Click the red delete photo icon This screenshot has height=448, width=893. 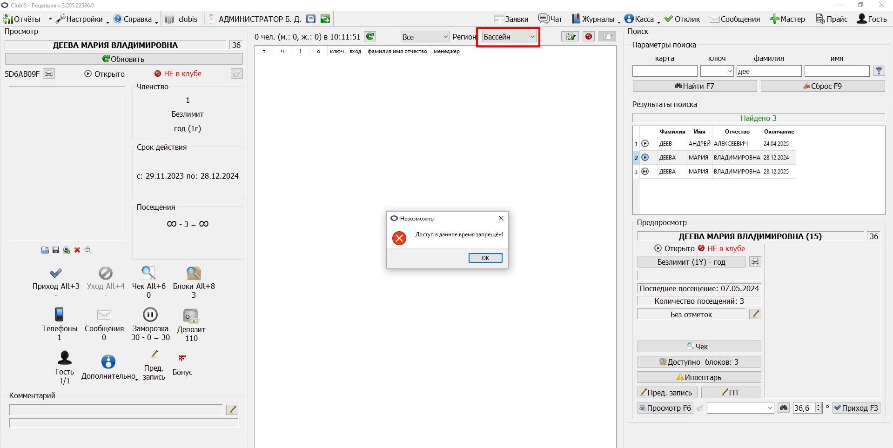(77, 250)
